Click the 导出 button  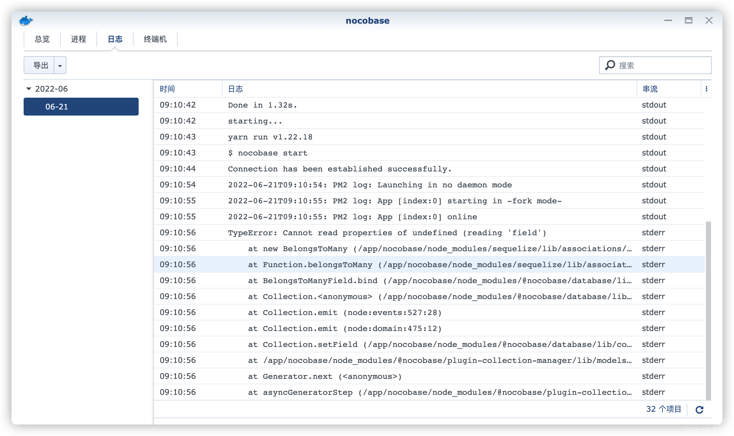tap(39, 65)
